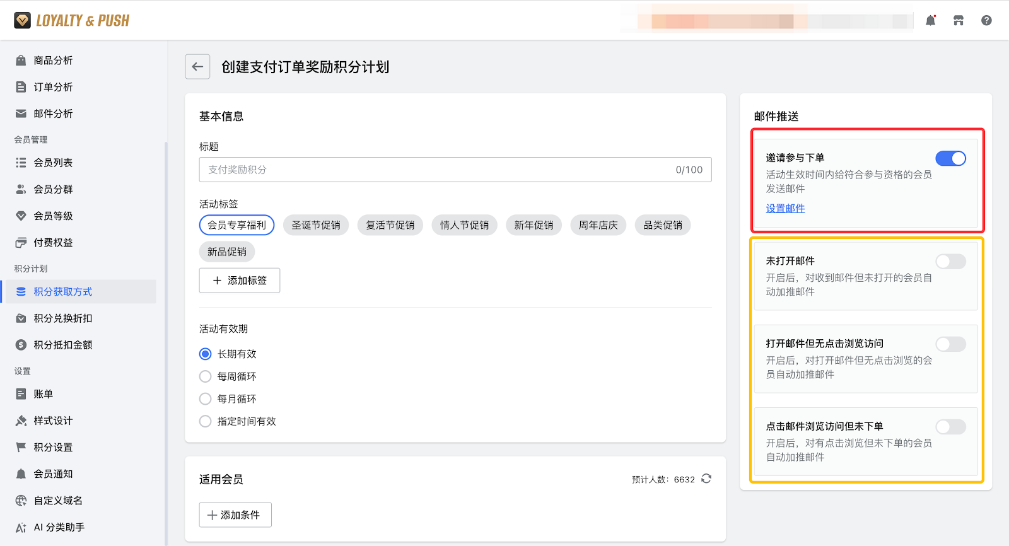Open the help question mark icon

[x=986, y=21]
